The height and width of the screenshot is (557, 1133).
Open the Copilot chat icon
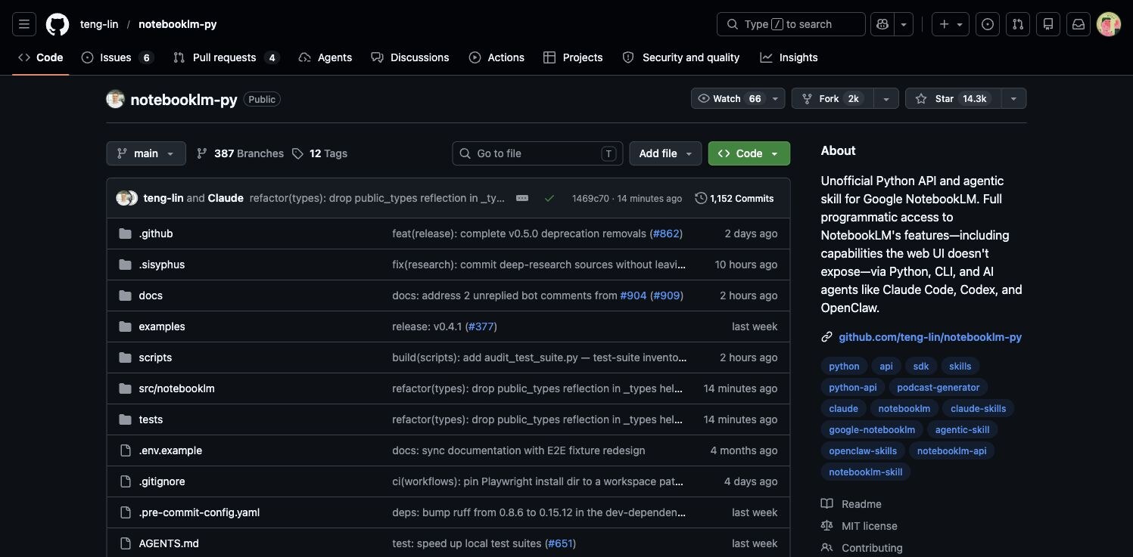(x=882, y=24)
